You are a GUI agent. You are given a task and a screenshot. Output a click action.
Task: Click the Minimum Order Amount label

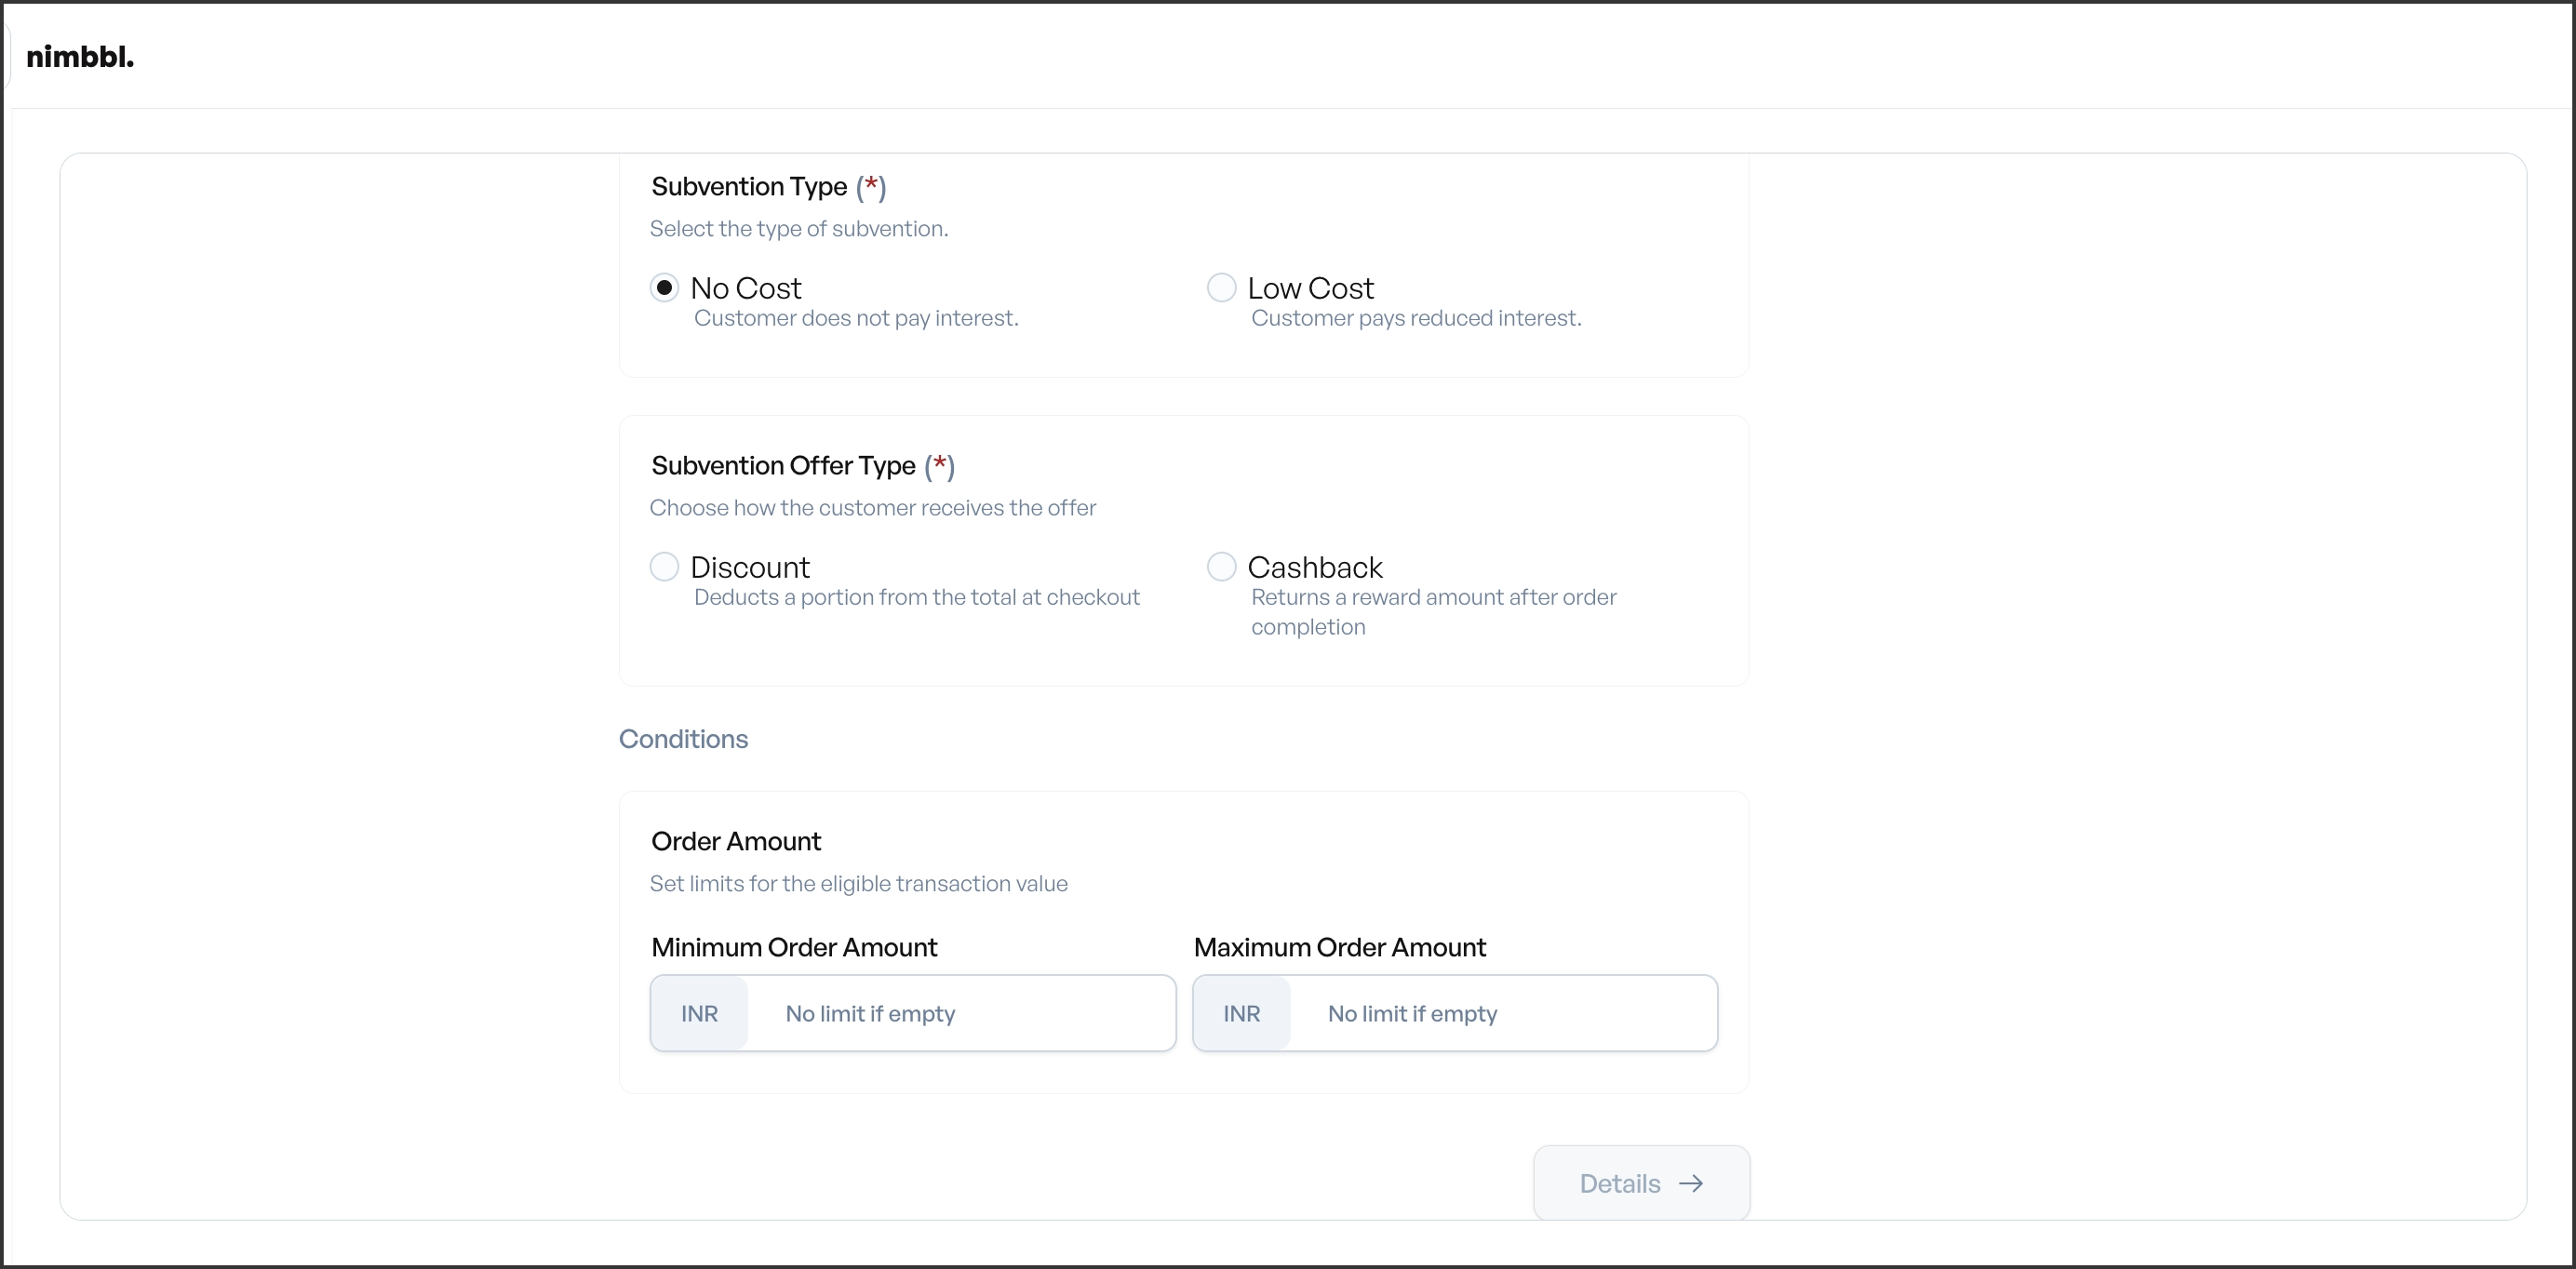[794, 947]
